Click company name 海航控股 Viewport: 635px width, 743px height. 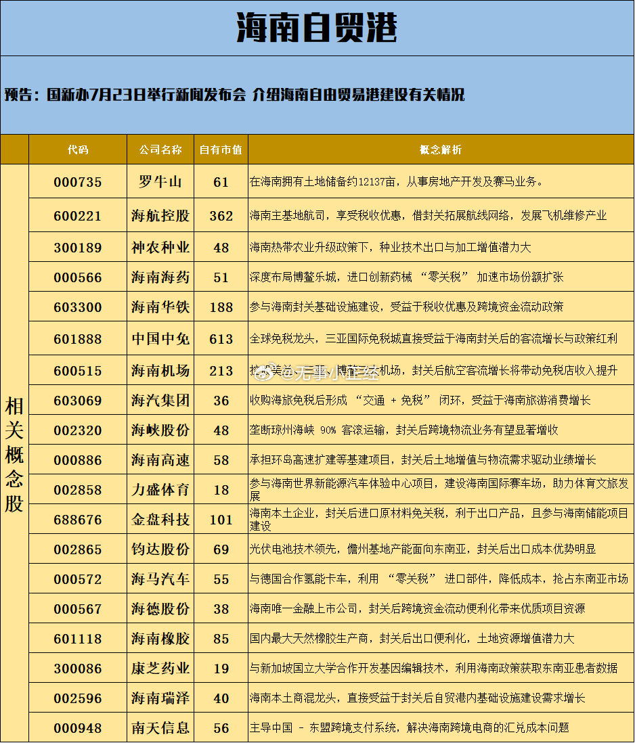coord(160,216)
